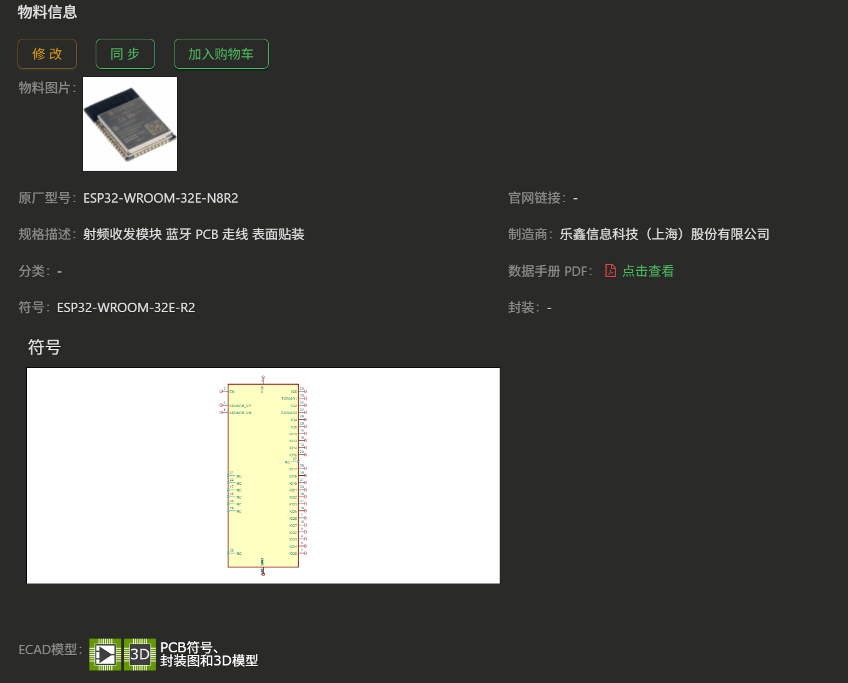Select the part number ESP32-WROOM-32E-N8R2
This screenshot has height=683, width=848.
coord(161,198)
